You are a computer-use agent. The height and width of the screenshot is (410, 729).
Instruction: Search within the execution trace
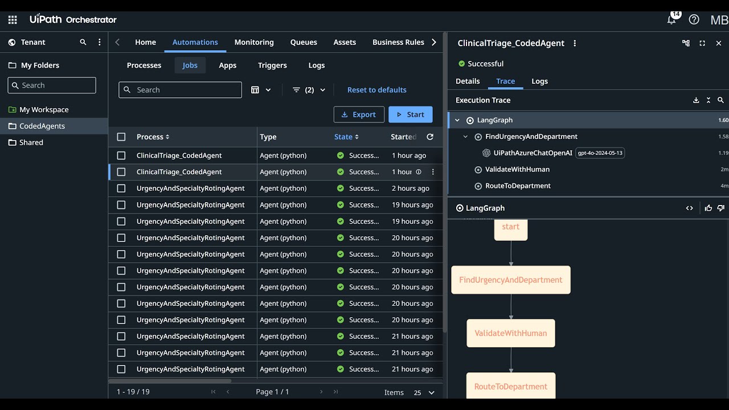point(720,100)
